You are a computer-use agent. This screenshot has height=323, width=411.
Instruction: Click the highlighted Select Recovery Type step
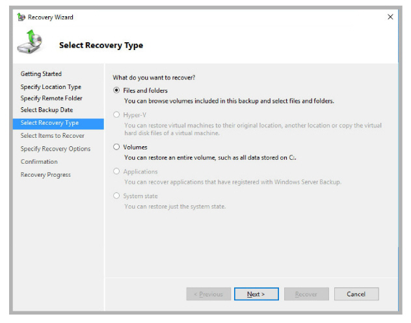pos(49,123)
